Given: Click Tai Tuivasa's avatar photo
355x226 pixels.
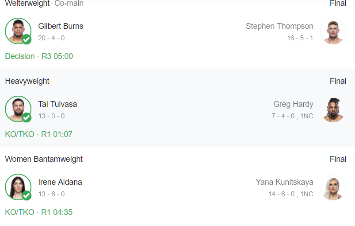Looking at the screenshot, I should pos(17,108).
